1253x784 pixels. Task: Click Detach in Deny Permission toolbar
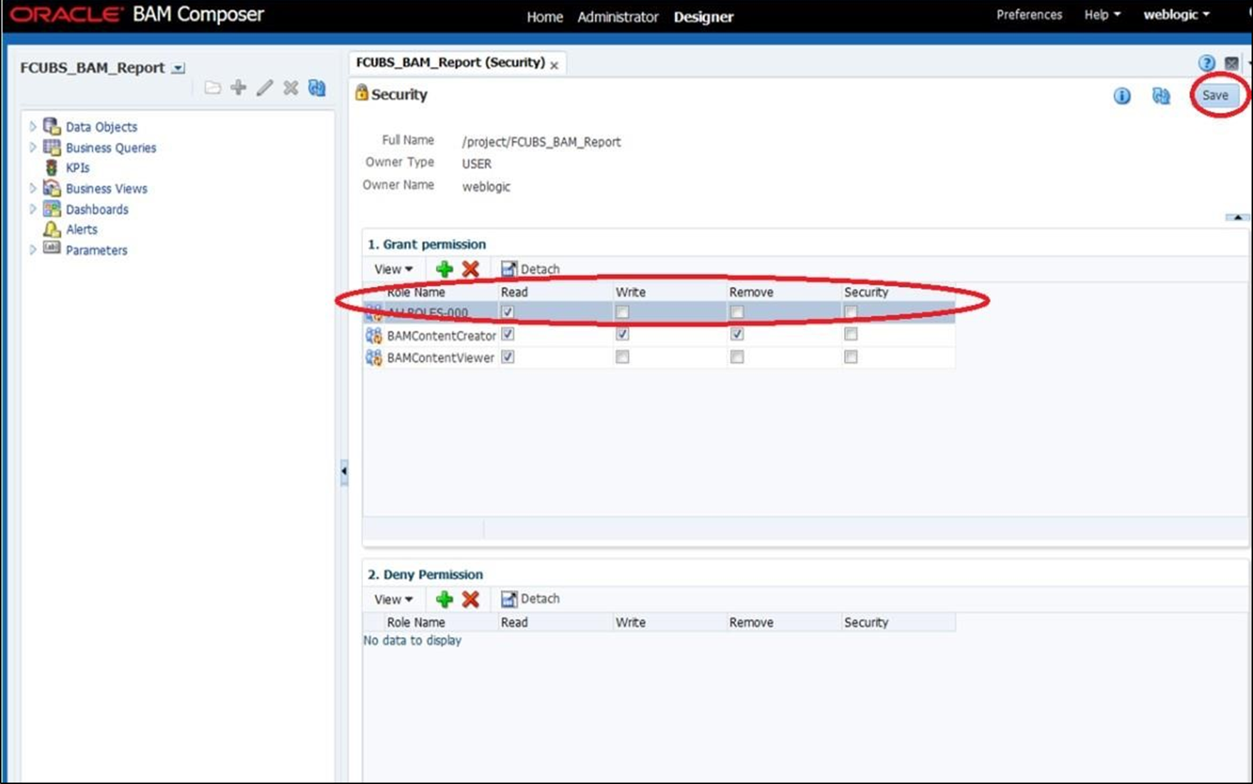tap(530, 598)
